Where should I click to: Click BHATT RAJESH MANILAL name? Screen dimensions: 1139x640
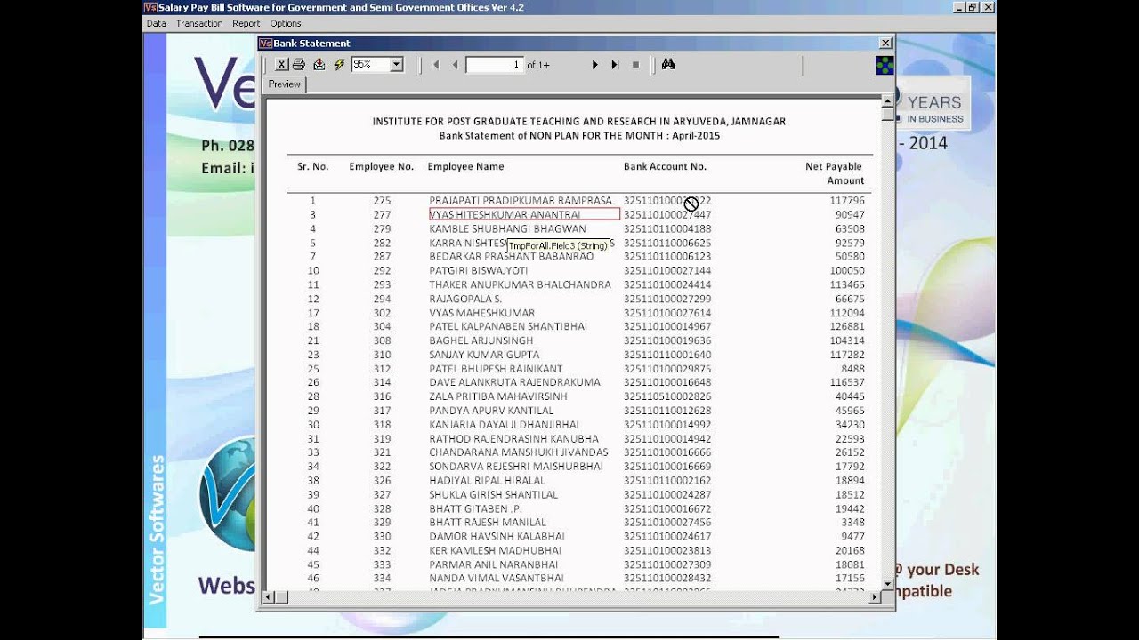coord(488,522)
